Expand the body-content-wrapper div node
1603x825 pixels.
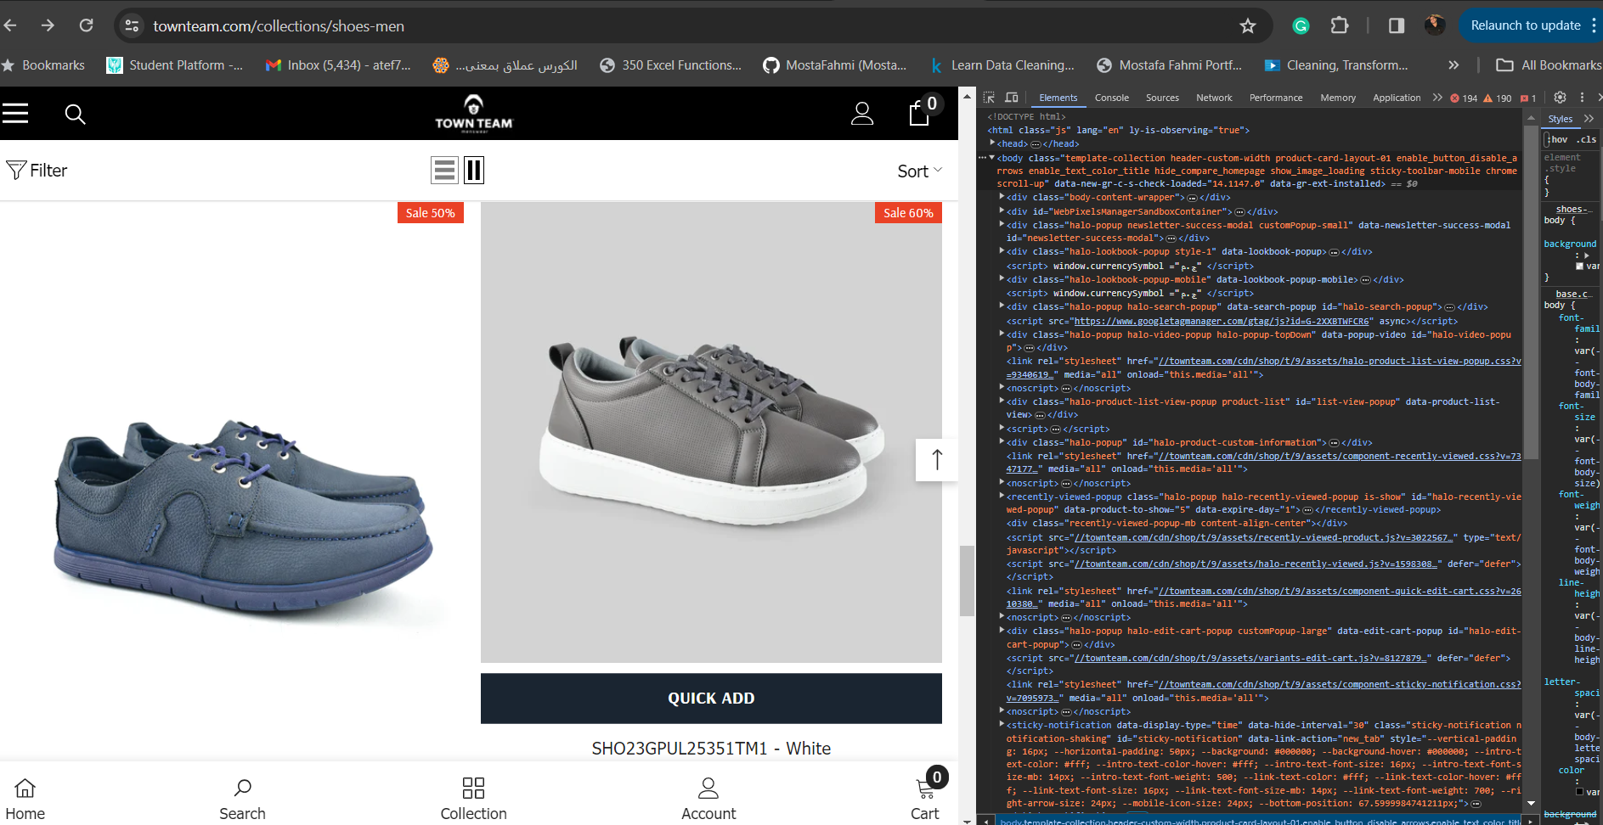(1002, 198)
